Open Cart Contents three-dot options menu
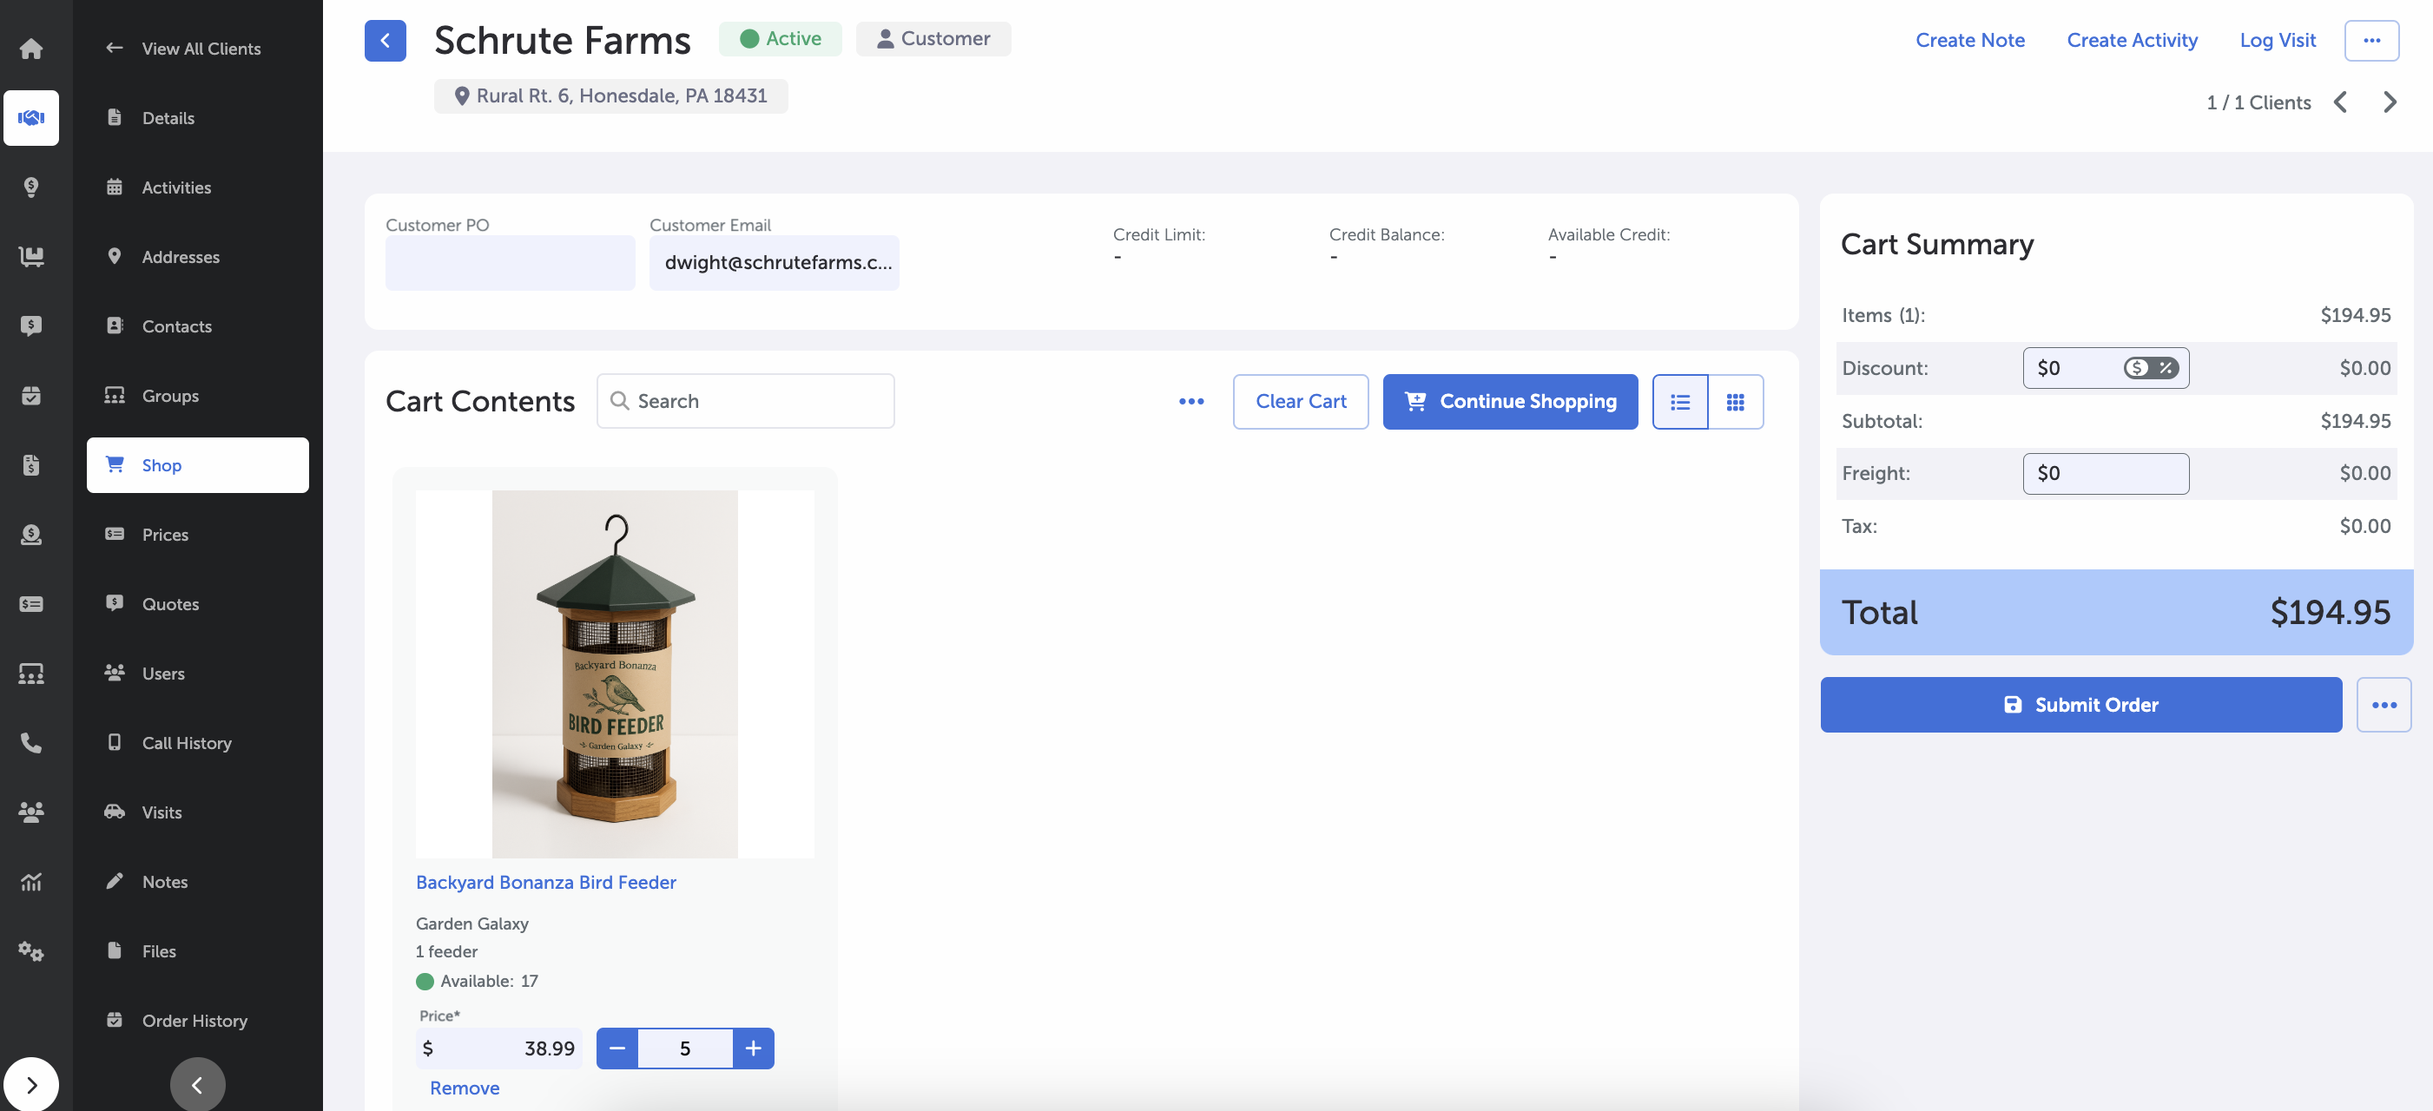Image resolution: width=2433 pixels, height=1111 pixels. [x=1190, y=402]
